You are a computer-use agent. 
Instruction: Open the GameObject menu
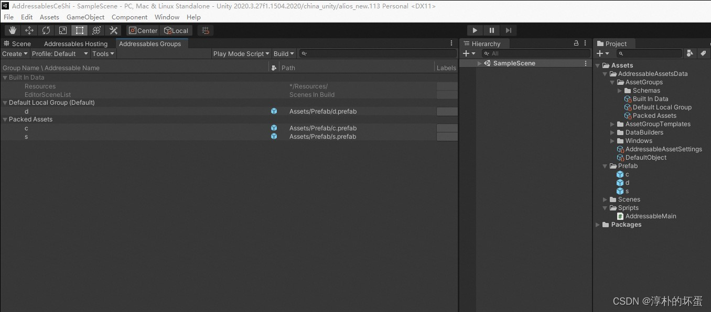tap(85, 17)
